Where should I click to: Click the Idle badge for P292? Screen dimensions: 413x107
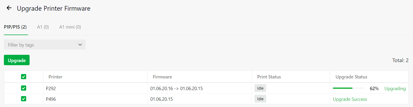[260, 88]
